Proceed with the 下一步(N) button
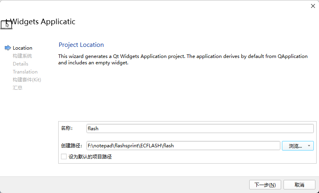Image resolution: width=319 pixels, height=193 pixels. 265,185
